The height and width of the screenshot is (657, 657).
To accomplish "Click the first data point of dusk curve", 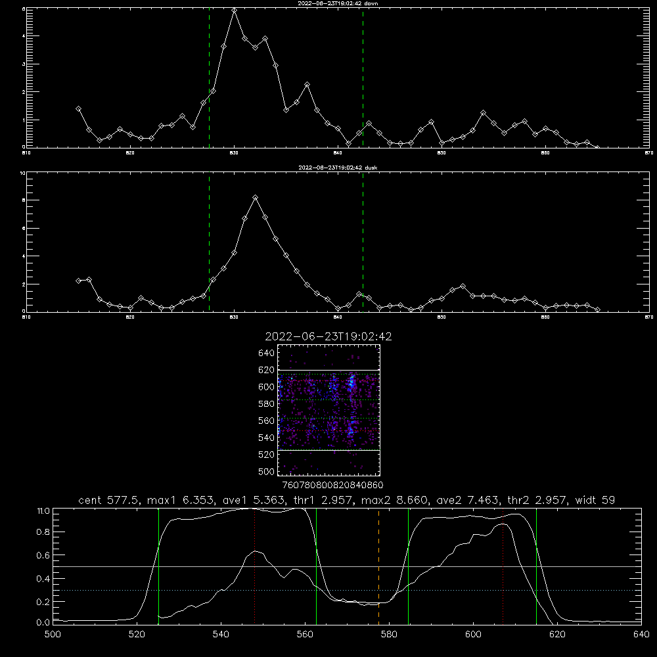I will point(78,281).
